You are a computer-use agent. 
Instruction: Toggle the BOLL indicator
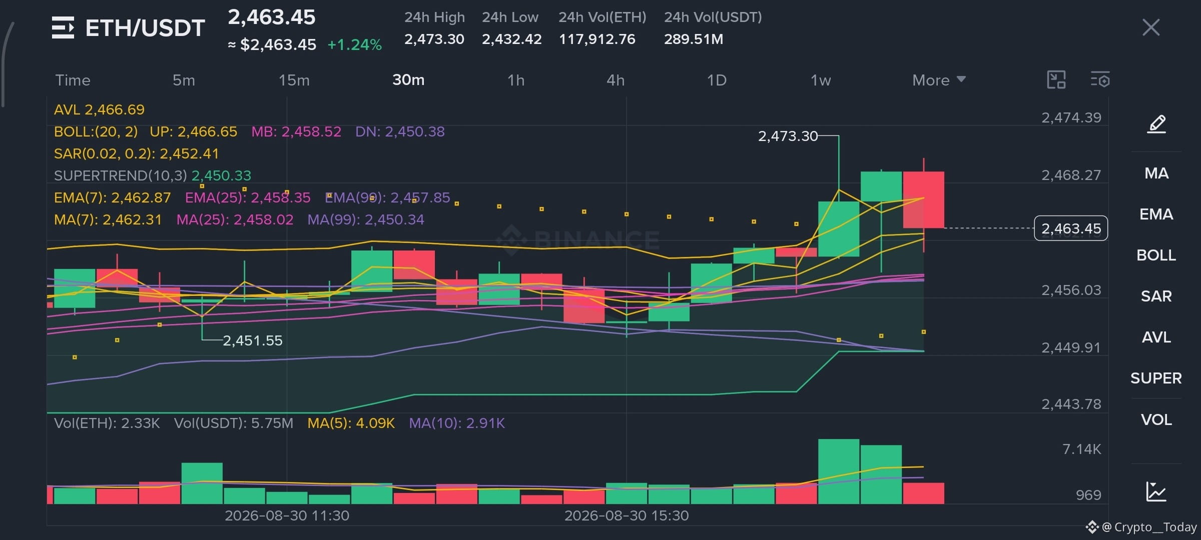(x=1156, y=255)
